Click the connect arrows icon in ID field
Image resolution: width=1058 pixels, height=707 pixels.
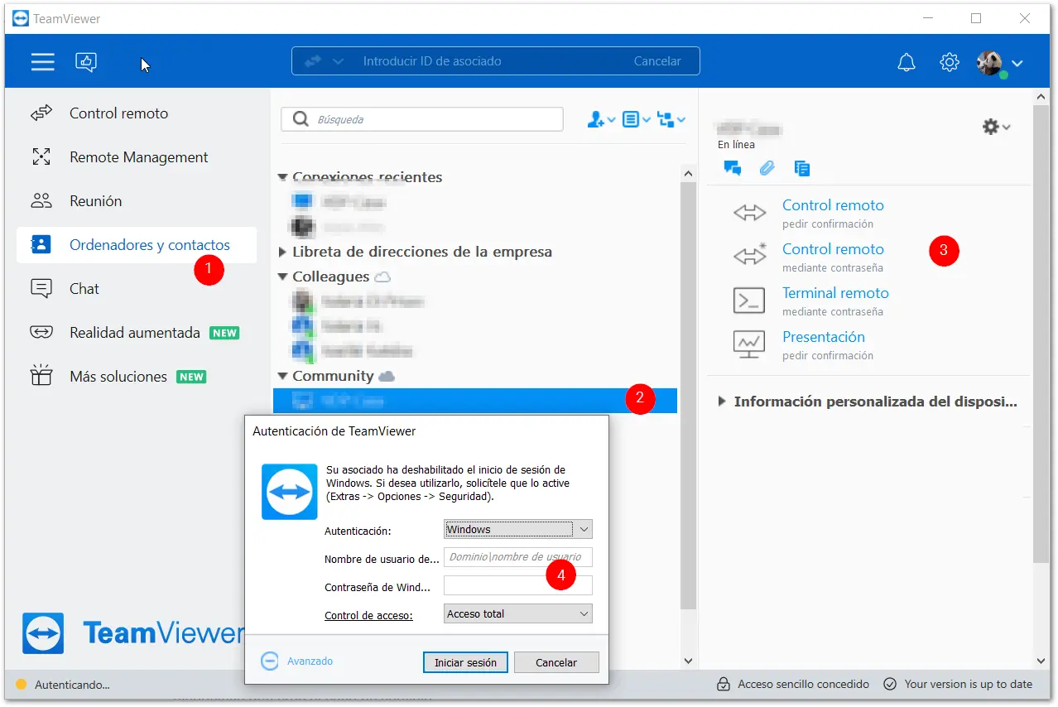[312, 61]
